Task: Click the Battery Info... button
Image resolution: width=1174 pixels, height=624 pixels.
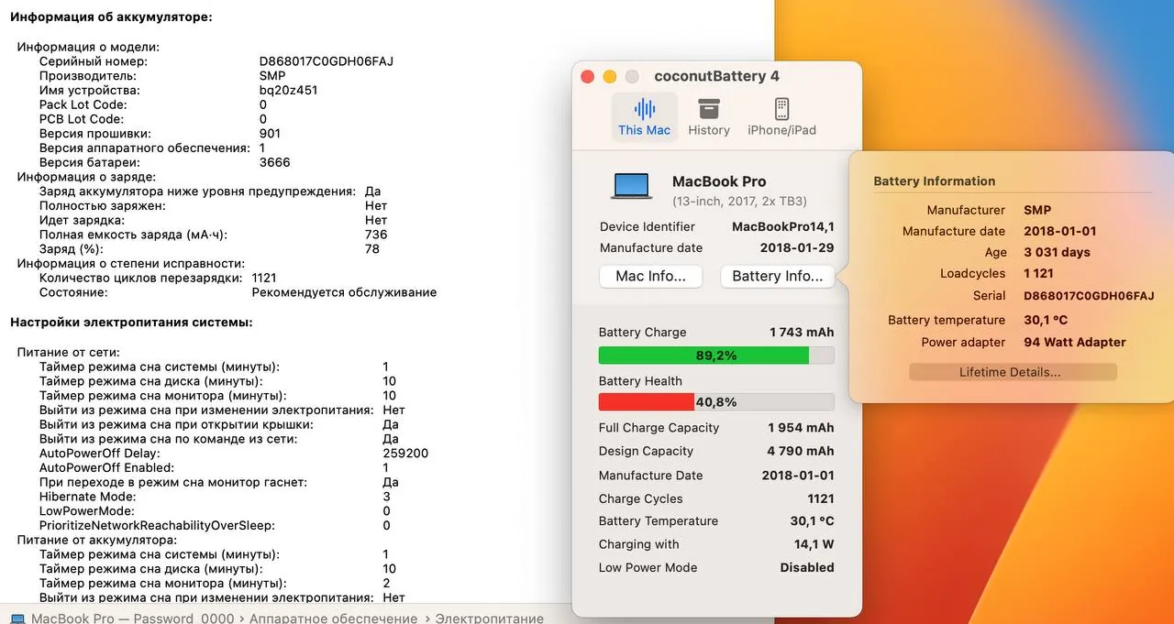Action: click(x=778, y=276)
